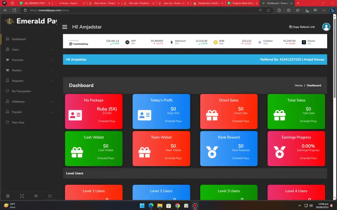Click the XRP coin icon in ticker
Image resolution: width=337 pixels, height=210 pixels.
coord(127,42)
